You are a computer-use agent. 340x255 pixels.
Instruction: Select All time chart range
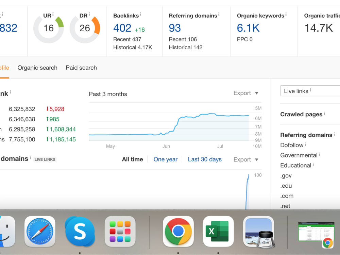tap(133, 159)
